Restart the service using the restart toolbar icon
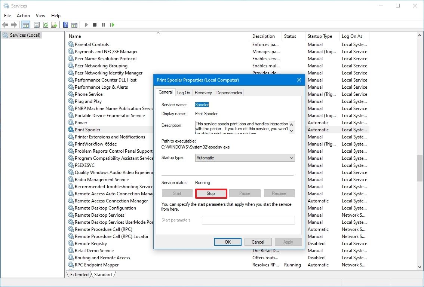 112,25
